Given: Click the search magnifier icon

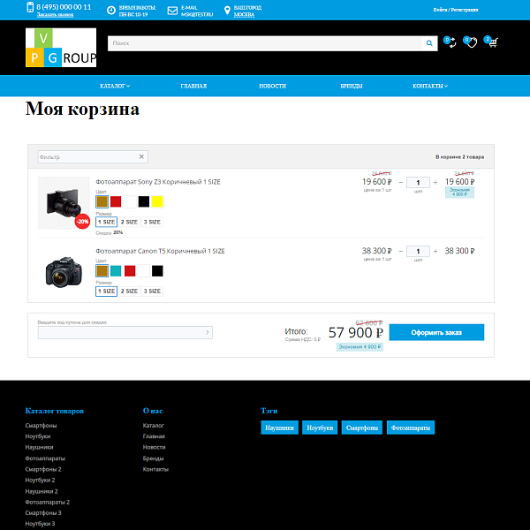Looking at the screenshot, I should pos(429,42).
